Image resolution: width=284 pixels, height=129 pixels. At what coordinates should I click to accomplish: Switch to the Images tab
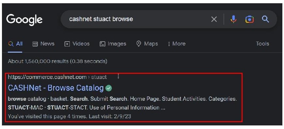tap(113, 44)
